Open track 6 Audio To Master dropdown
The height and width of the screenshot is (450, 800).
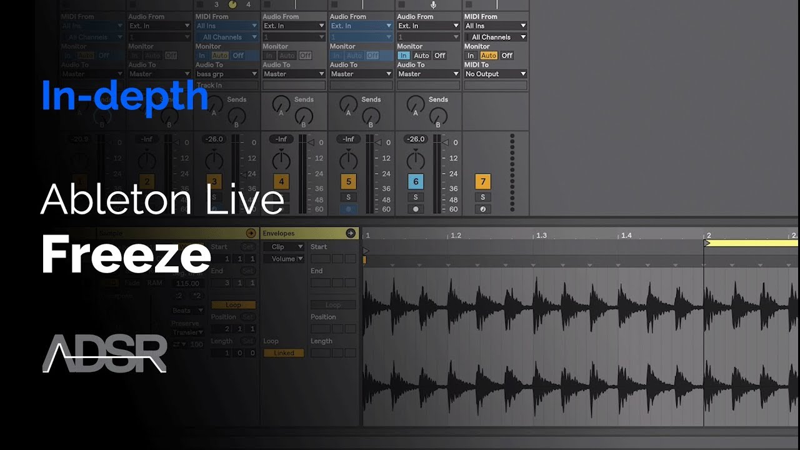[x=428, y=74]
